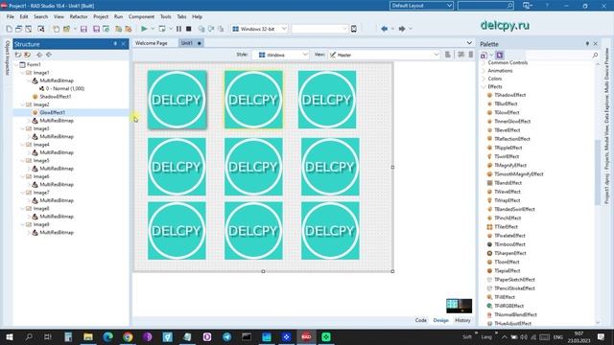Open the Style Windows dropdown
Image resolution: width=614 pixels, height=345 pixels.
[x=305, y=55]
